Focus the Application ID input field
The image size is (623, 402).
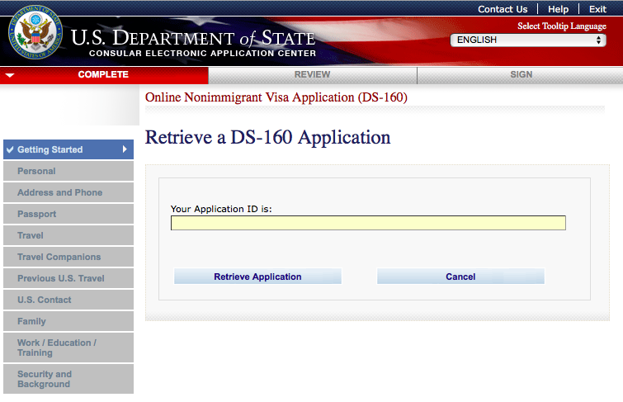[x=368, y=223]
